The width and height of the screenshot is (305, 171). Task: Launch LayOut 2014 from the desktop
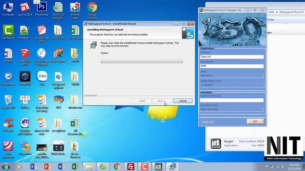[25, 9]
